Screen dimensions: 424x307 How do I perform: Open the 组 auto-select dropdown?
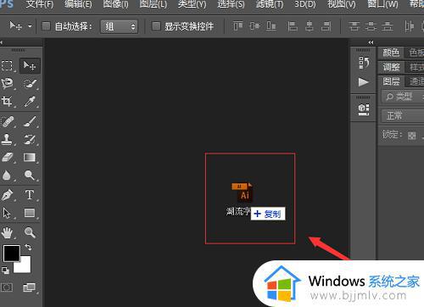[x=120, y=26]
